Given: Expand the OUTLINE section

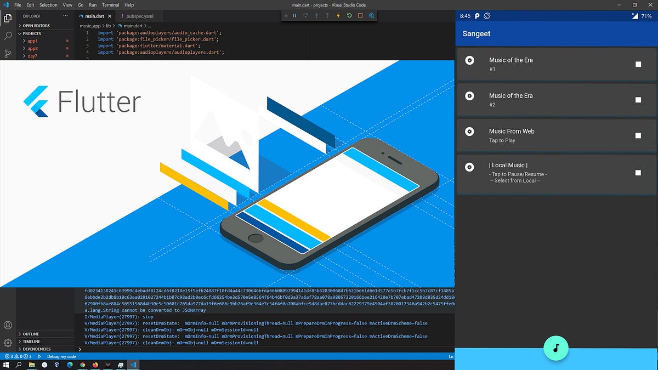Looking at the screenshot, I should tap(30, 334).
